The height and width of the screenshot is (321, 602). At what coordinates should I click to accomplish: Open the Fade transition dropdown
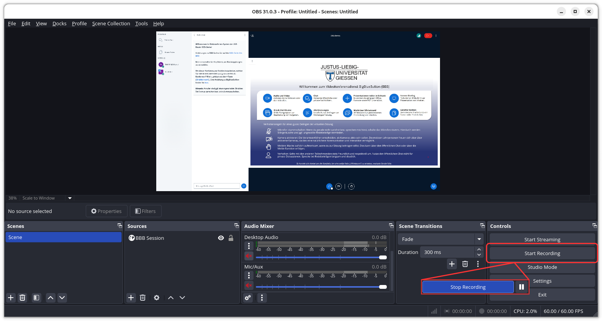(x=441, y=239)
